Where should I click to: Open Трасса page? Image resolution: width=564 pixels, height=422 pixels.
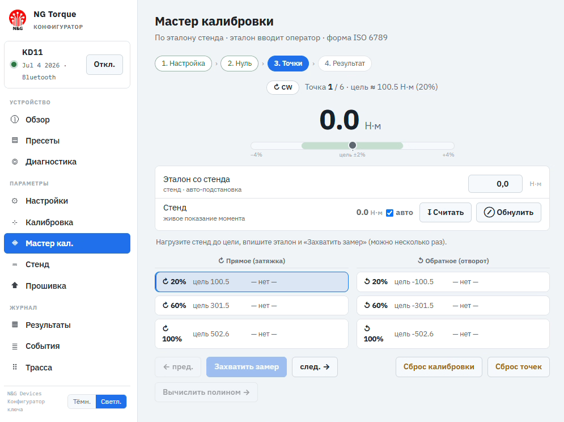point(67,368)
